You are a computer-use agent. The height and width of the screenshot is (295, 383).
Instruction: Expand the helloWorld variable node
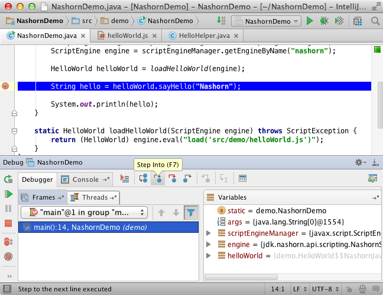209,255
